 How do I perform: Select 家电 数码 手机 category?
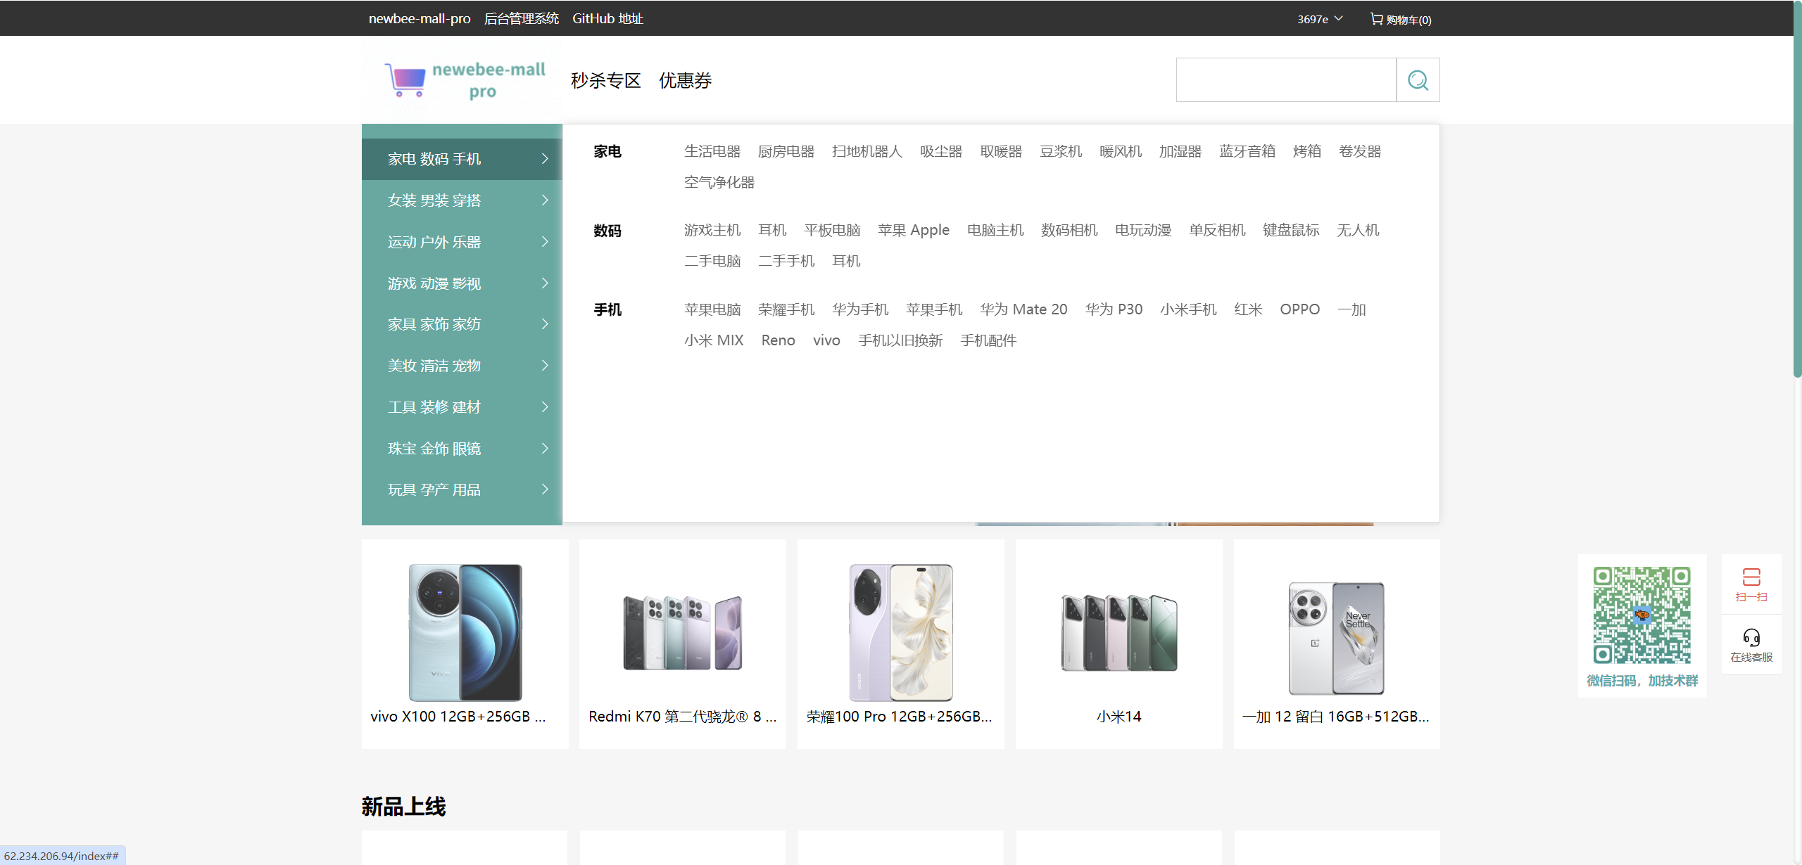[x=434, y=159]
